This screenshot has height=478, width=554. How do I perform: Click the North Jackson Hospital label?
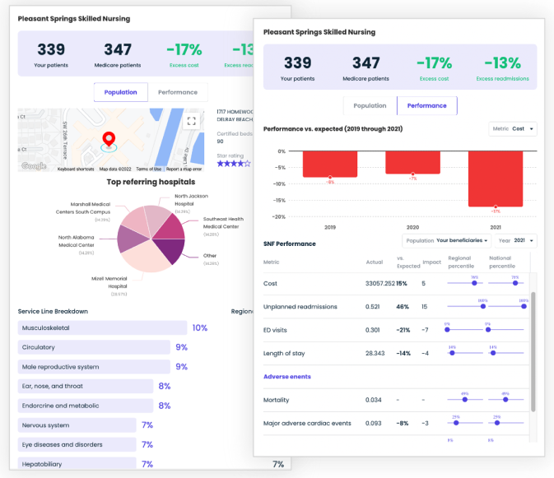click(x=191, y=200)
